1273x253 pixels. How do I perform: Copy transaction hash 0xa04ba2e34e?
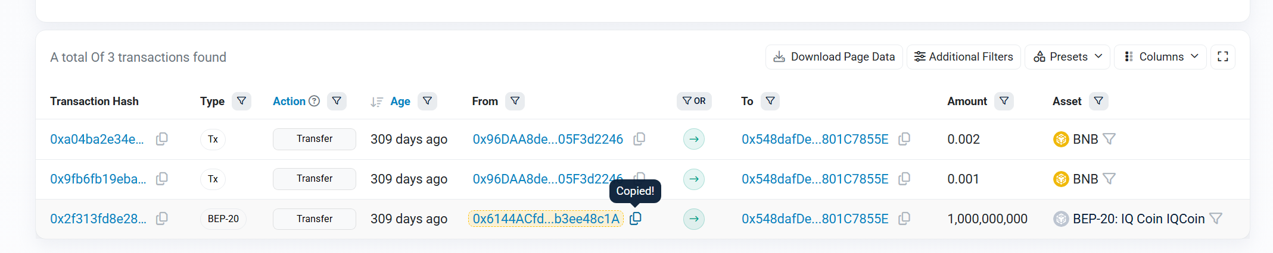pyautogui.click(x=161, y=139)
